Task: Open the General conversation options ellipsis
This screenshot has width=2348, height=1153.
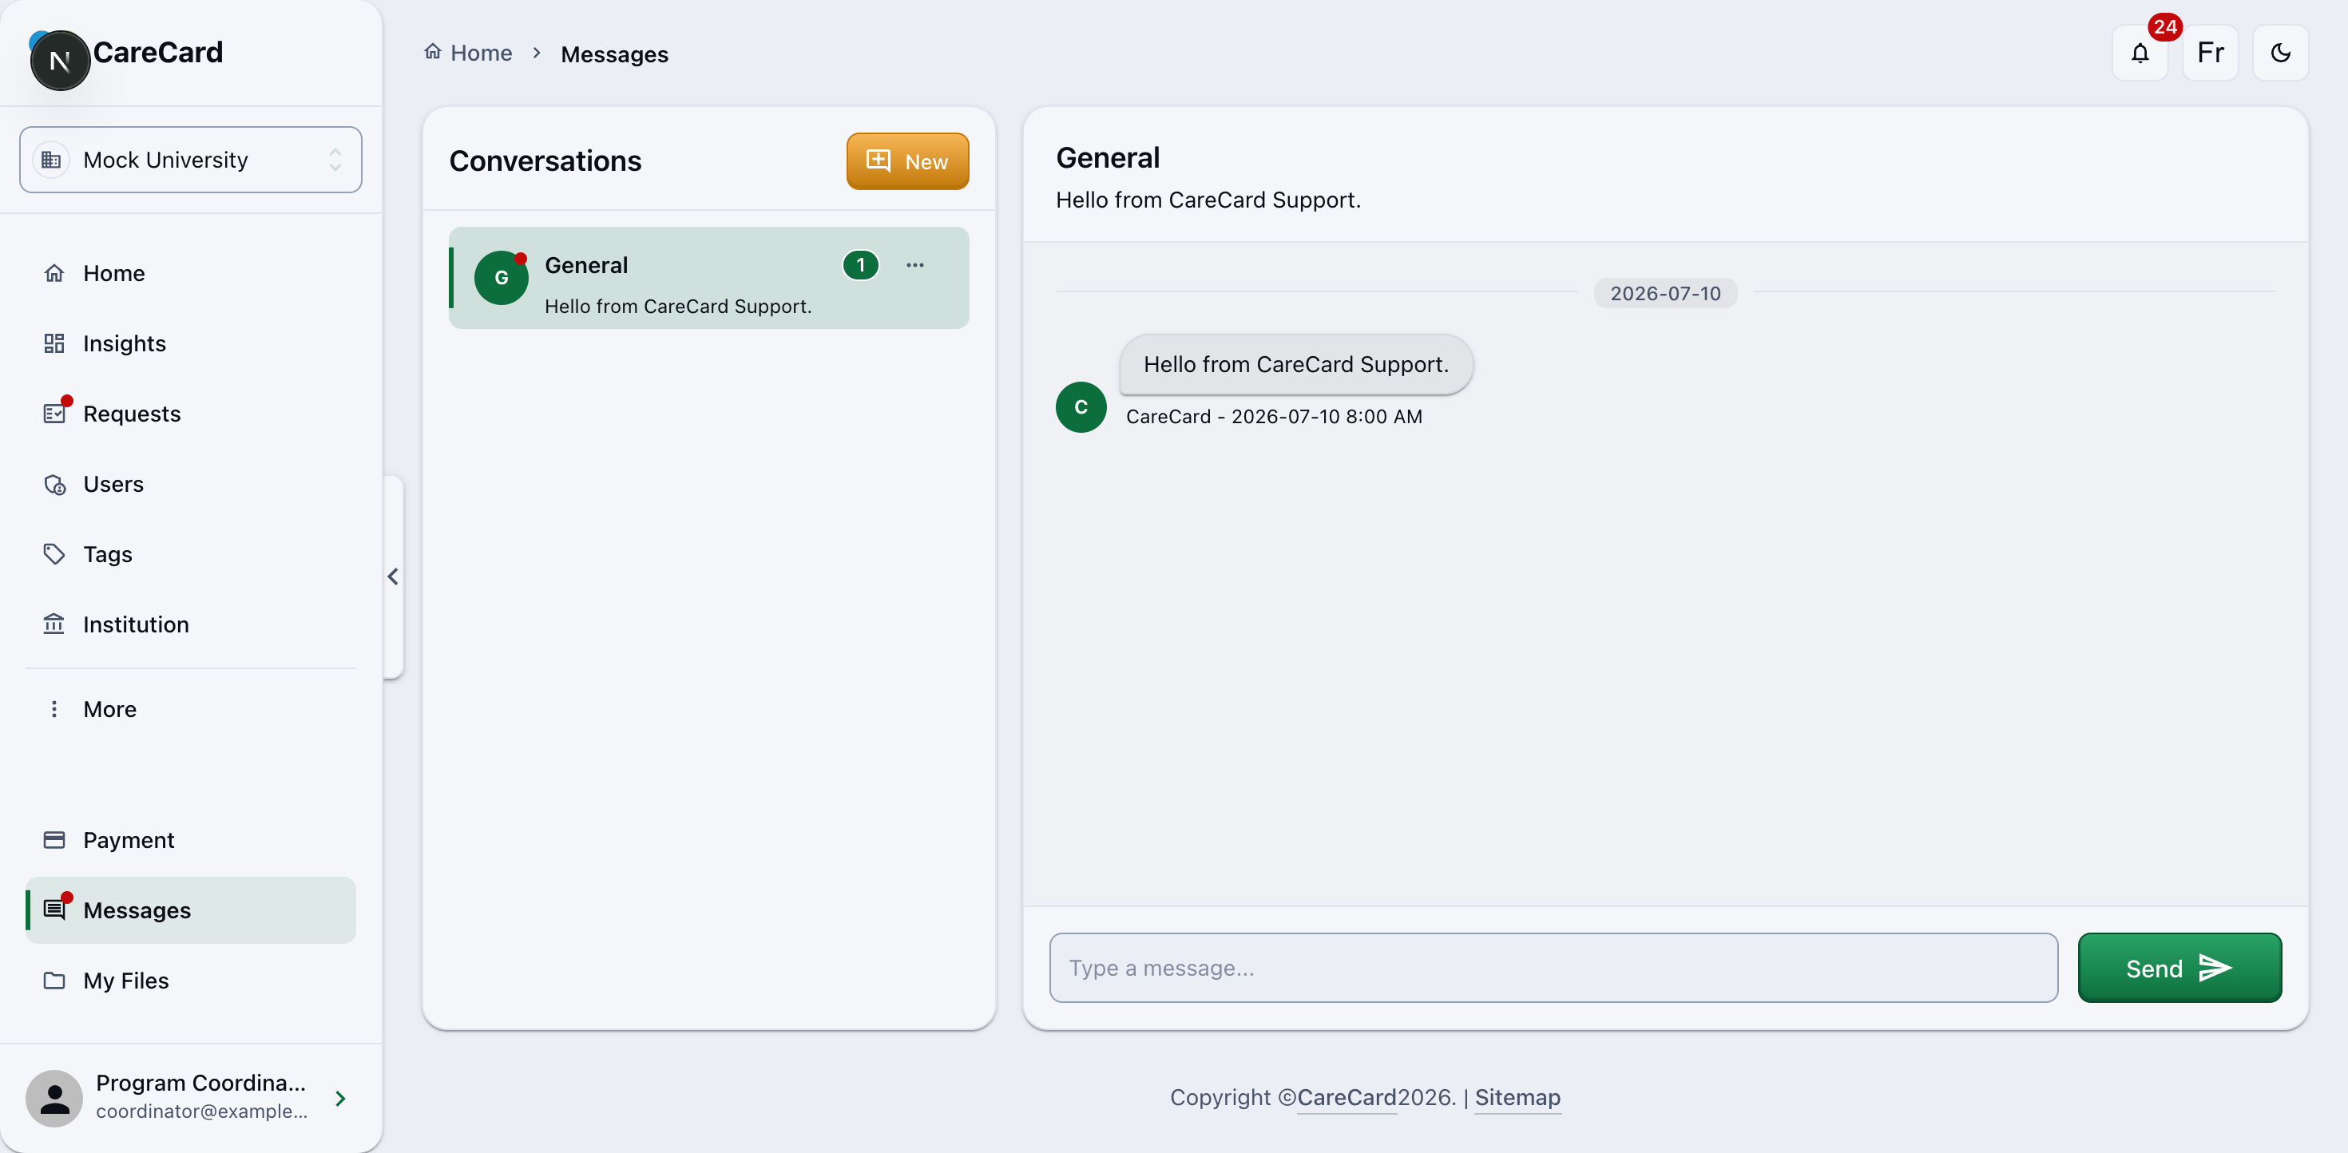Action: [x=915, y=265]
